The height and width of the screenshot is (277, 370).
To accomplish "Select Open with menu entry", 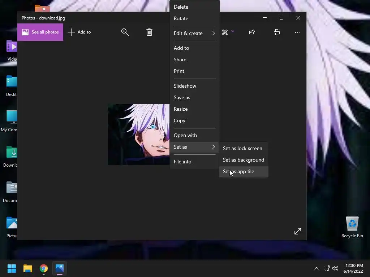I will 195,136.
